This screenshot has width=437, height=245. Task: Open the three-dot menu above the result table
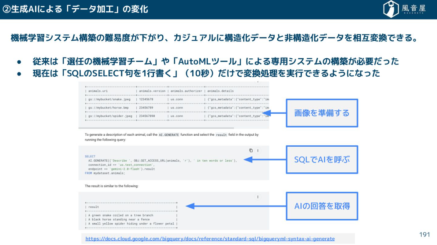click(258, 197)
